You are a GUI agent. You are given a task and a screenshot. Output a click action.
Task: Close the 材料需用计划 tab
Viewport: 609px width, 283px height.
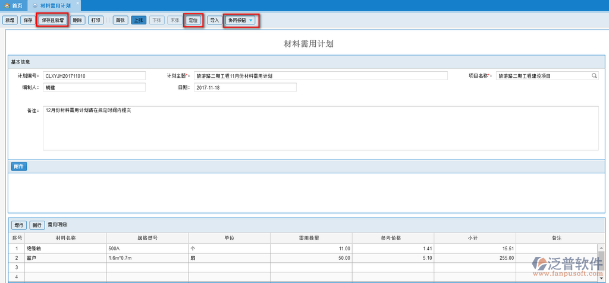pyautogui.click(x=77, y=3)
